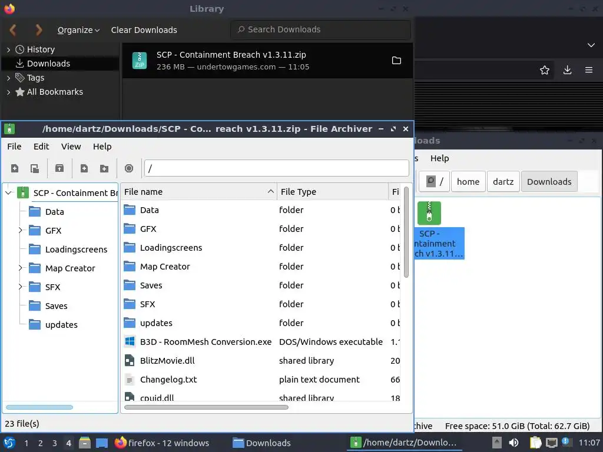Click the Add files toolbar icon

84,168
